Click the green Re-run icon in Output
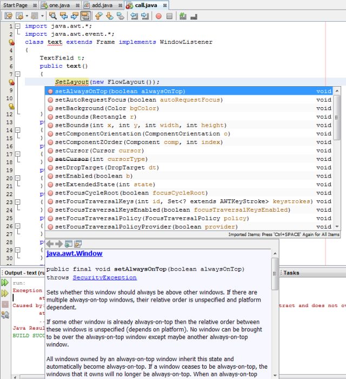Screen dimensions: 346x379 coord(5,283)
